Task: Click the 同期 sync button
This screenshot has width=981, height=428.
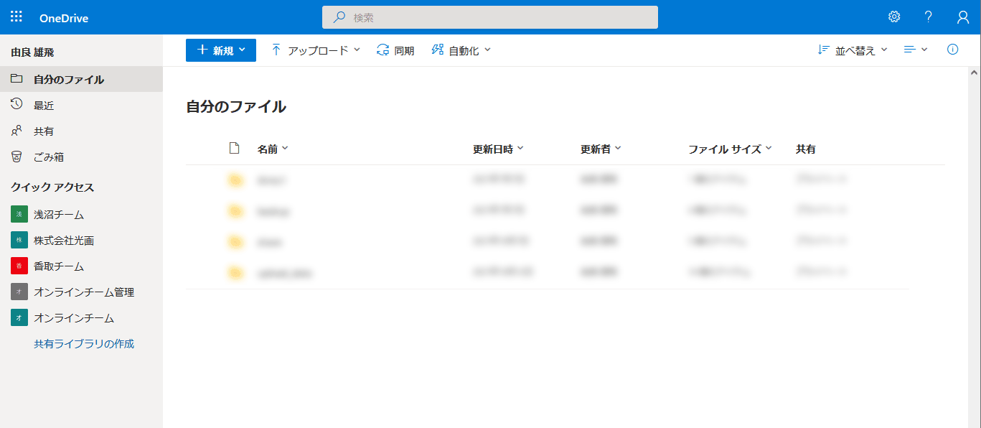Action: click(395, 50)
